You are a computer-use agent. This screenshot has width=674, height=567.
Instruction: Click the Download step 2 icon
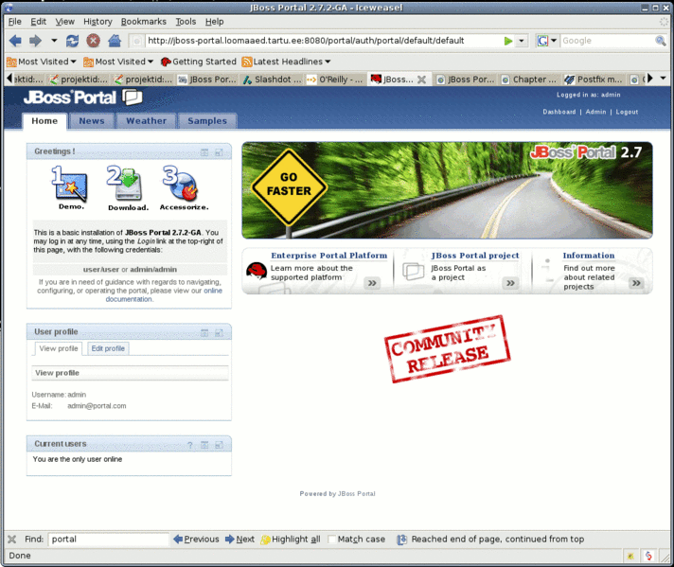click(128, 188)
